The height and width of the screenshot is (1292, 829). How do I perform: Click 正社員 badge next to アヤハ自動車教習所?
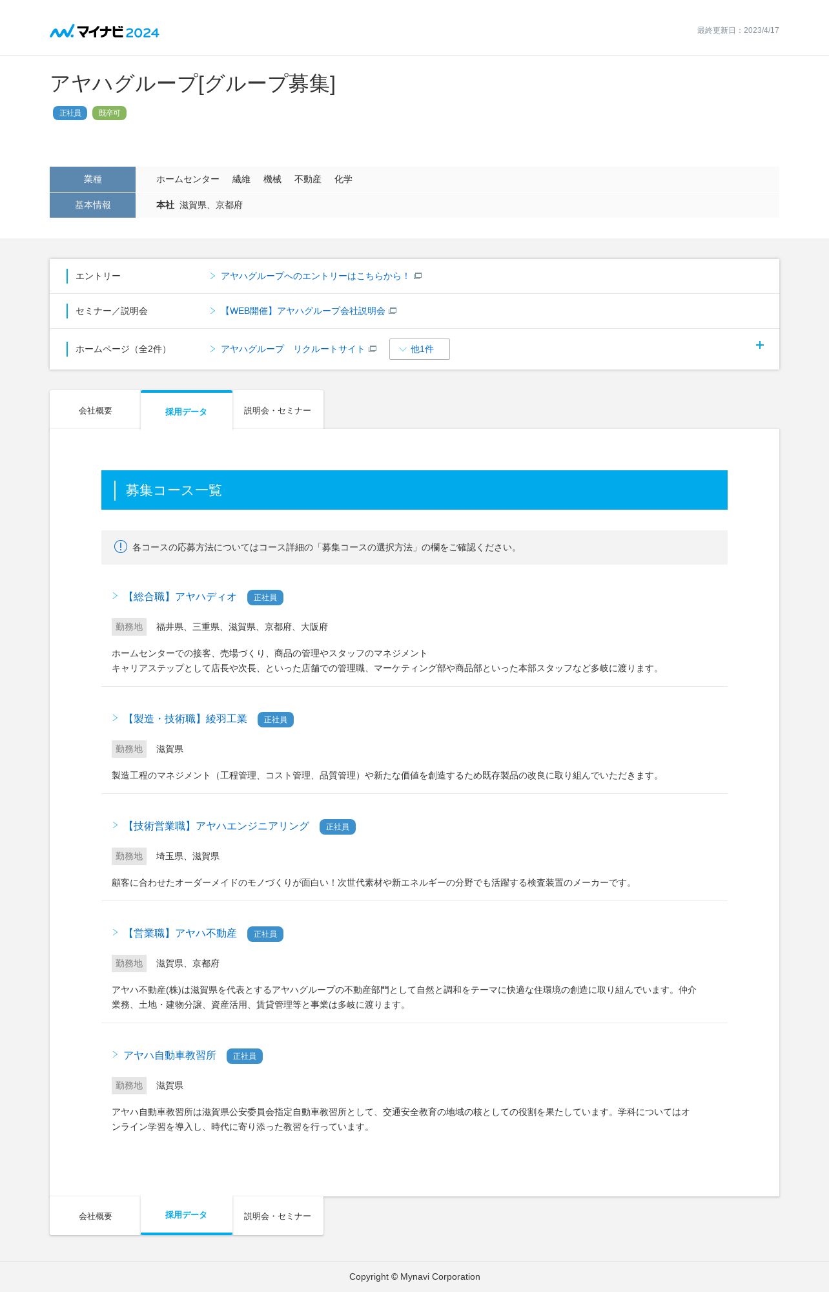[x=245, y=1056]
